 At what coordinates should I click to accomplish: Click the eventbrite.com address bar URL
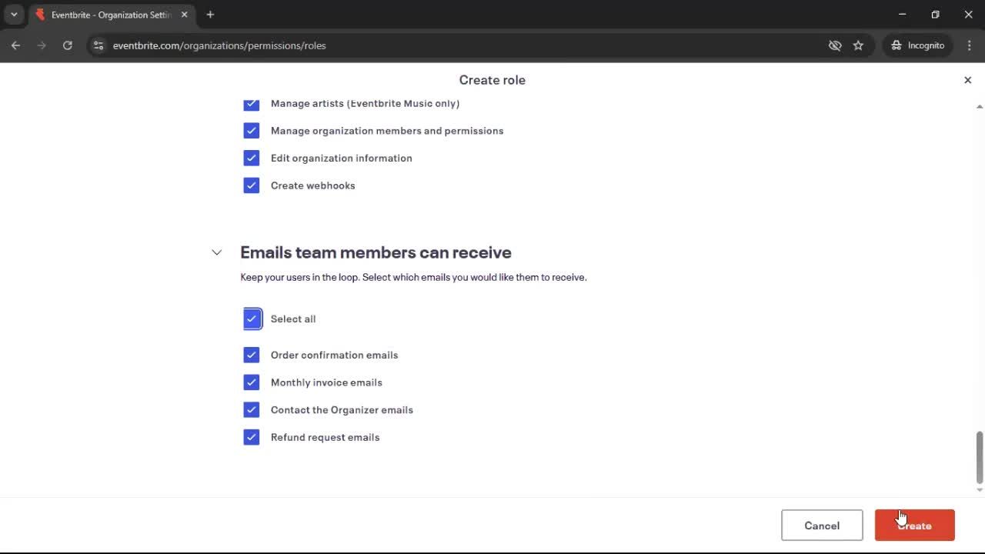click(219, 45)
